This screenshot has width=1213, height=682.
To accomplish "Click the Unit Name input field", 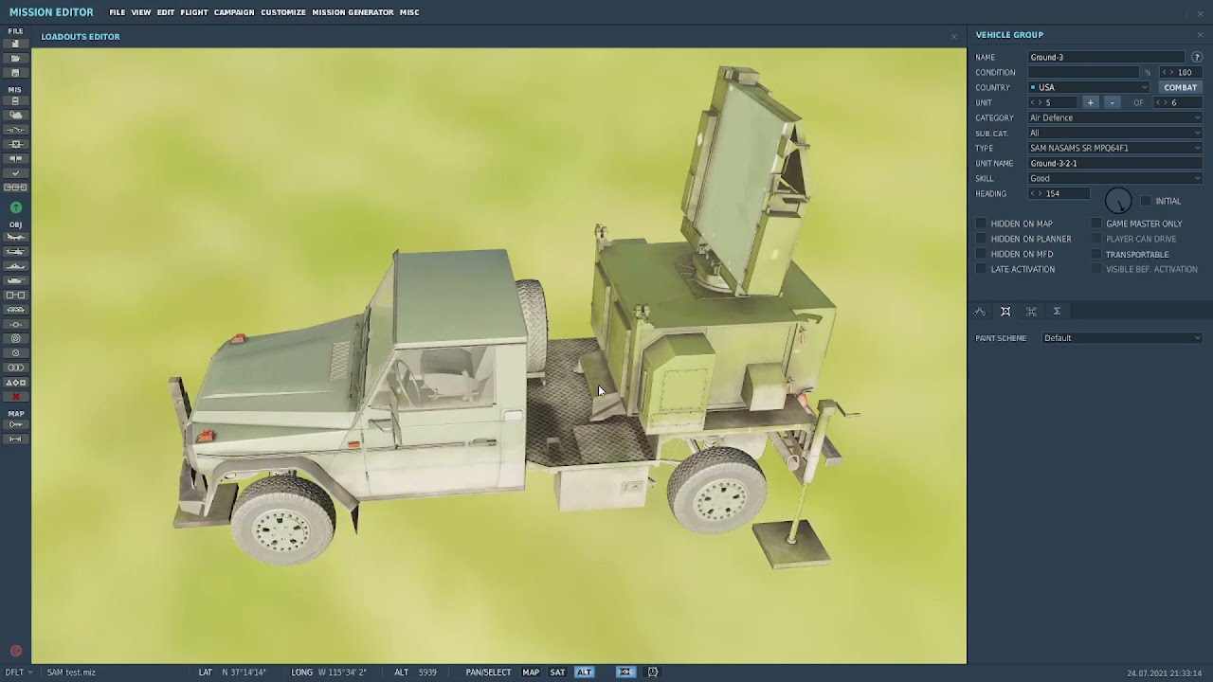I will point(1115,164).
